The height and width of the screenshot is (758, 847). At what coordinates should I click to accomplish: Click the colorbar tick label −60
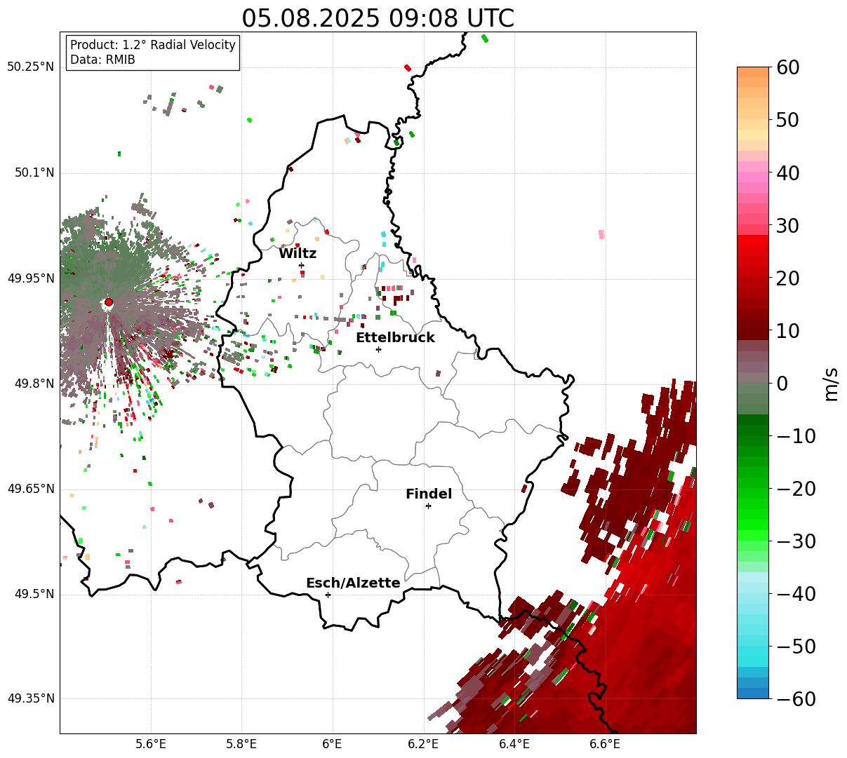pos(796,699)
